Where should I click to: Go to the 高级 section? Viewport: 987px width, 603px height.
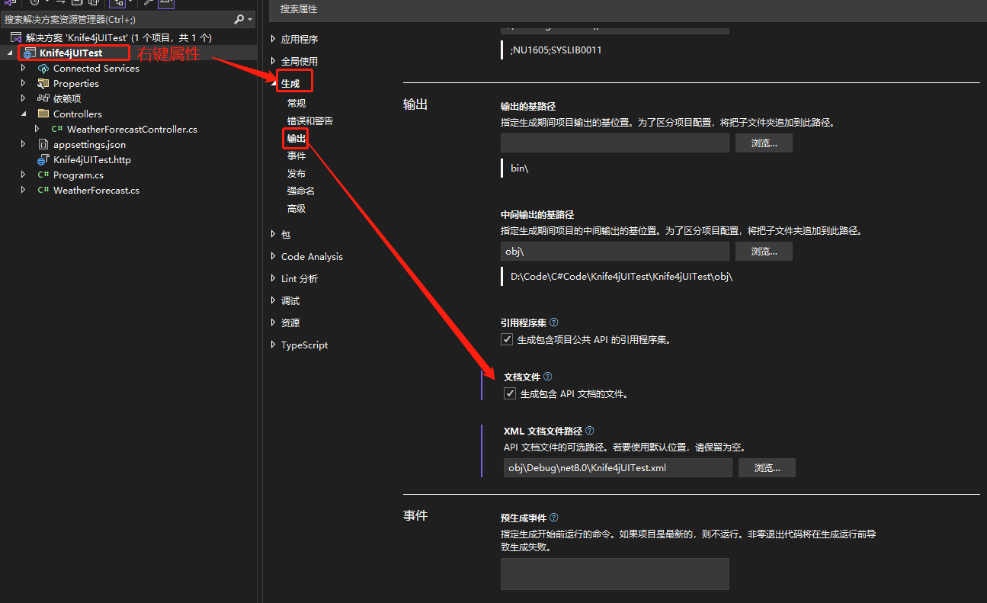pyautogui.click(x=296, y=209)
